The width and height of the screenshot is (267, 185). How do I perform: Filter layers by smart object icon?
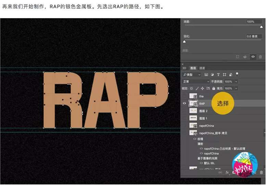click(231, 75)
